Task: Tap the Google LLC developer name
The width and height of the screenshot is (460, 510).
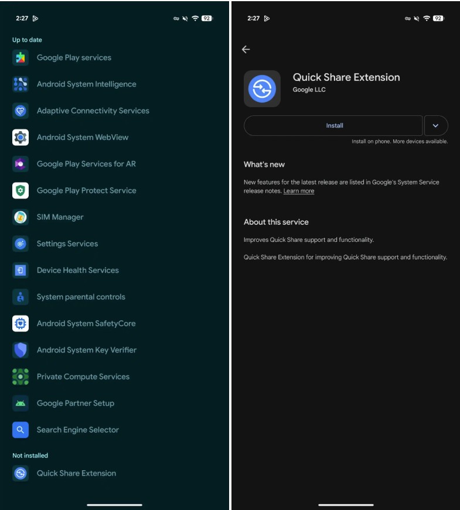Action: tap(309, 90)
